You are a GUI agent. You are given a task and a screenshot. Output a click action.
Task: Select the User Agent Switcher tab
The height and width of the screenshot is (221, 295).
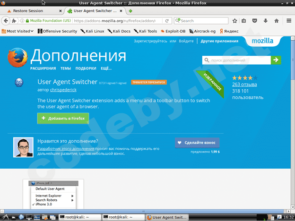pos(94,11)
